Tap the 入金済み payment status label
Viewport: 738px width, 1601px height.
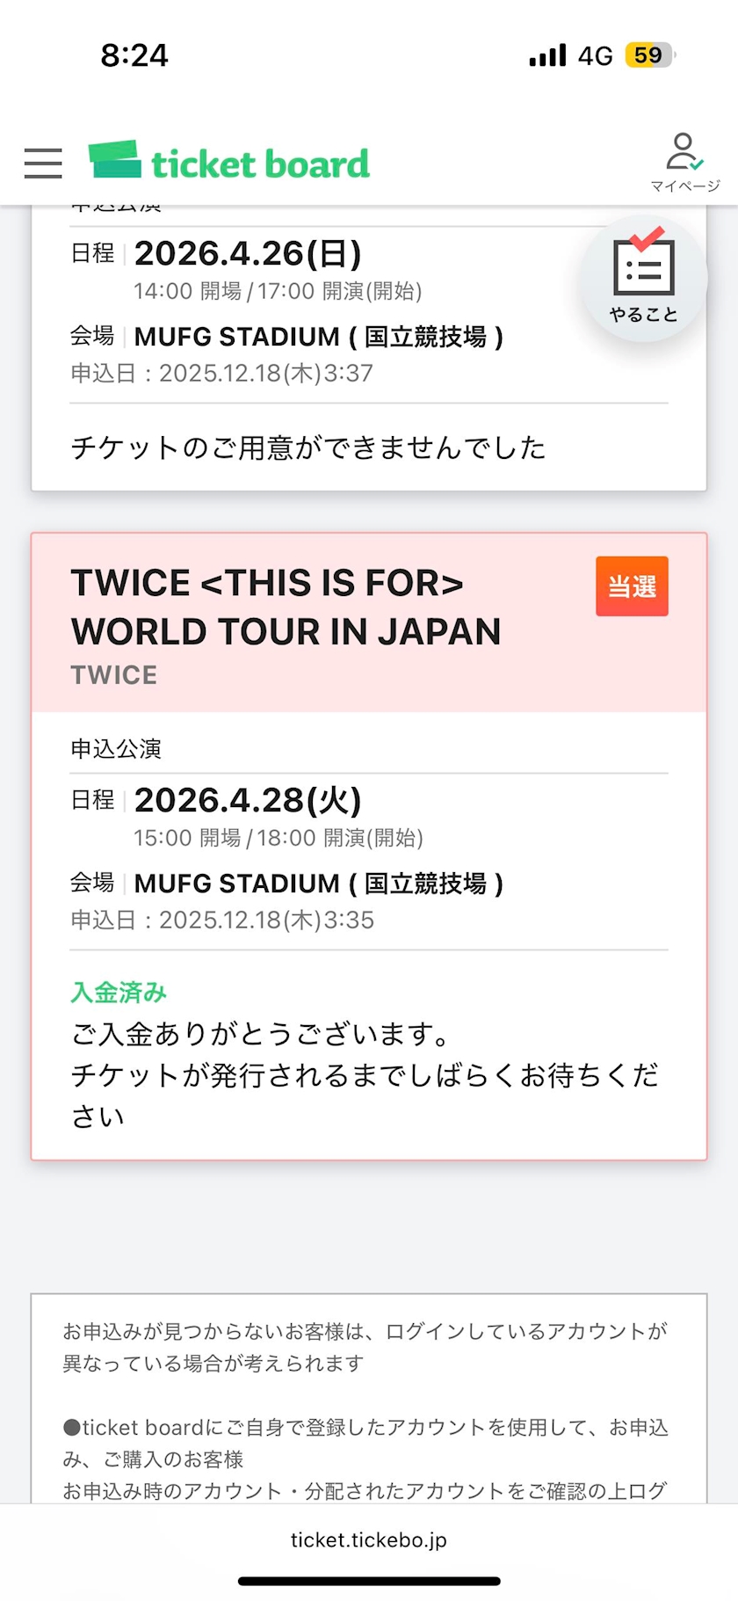point(119,993)
